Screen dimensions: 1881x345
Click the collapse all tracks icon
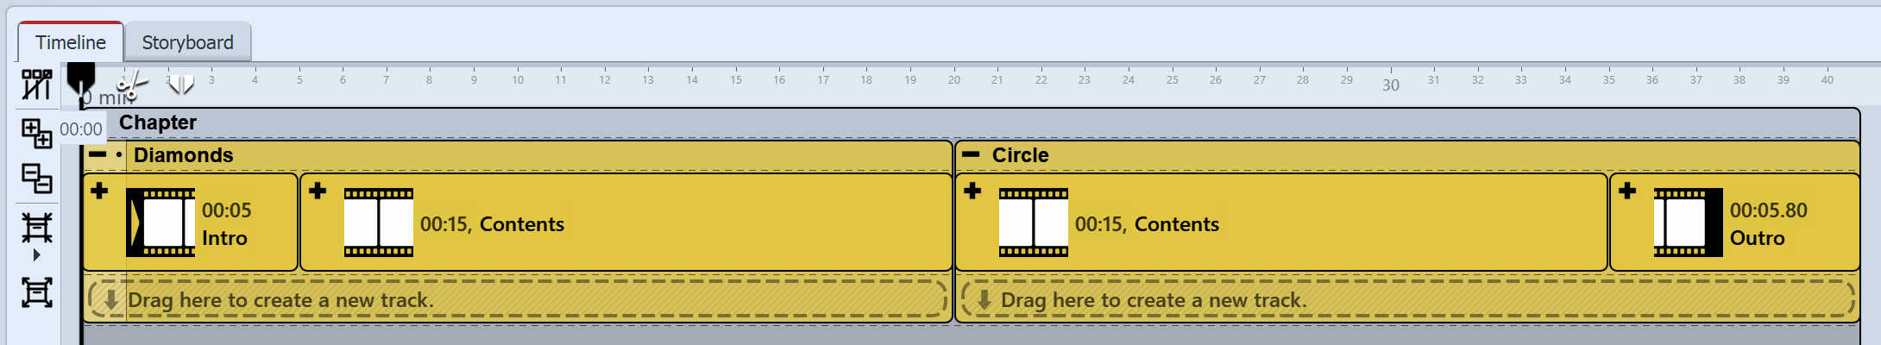(36, 179)
